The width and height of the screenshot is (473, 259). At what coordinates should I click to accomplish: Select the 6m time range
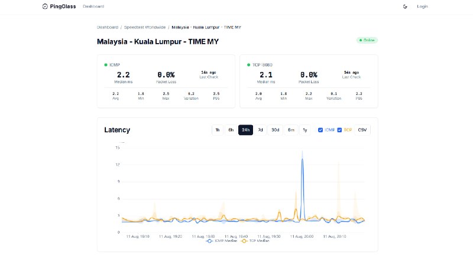point(291,130)
